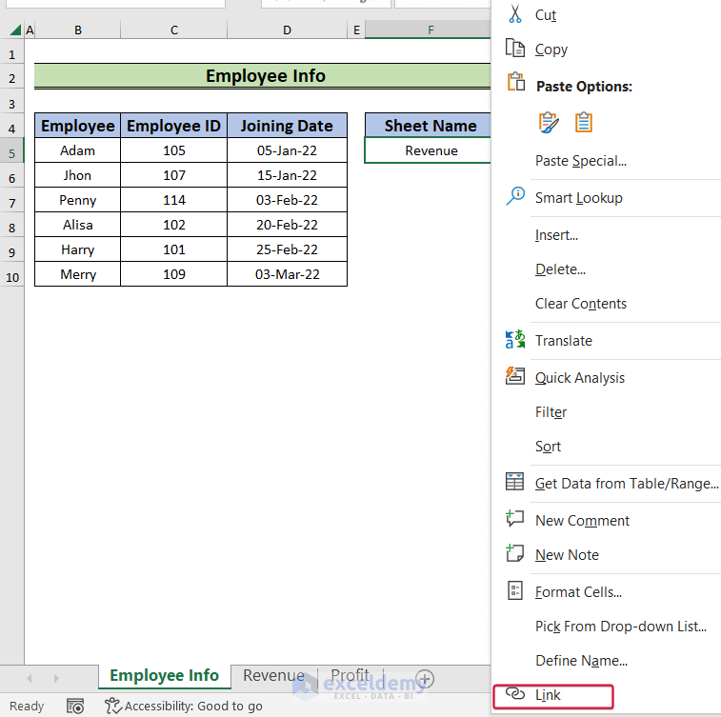Click the Sheet Name header cell
The height and width of the screenshot is (717, 721).
428,126
